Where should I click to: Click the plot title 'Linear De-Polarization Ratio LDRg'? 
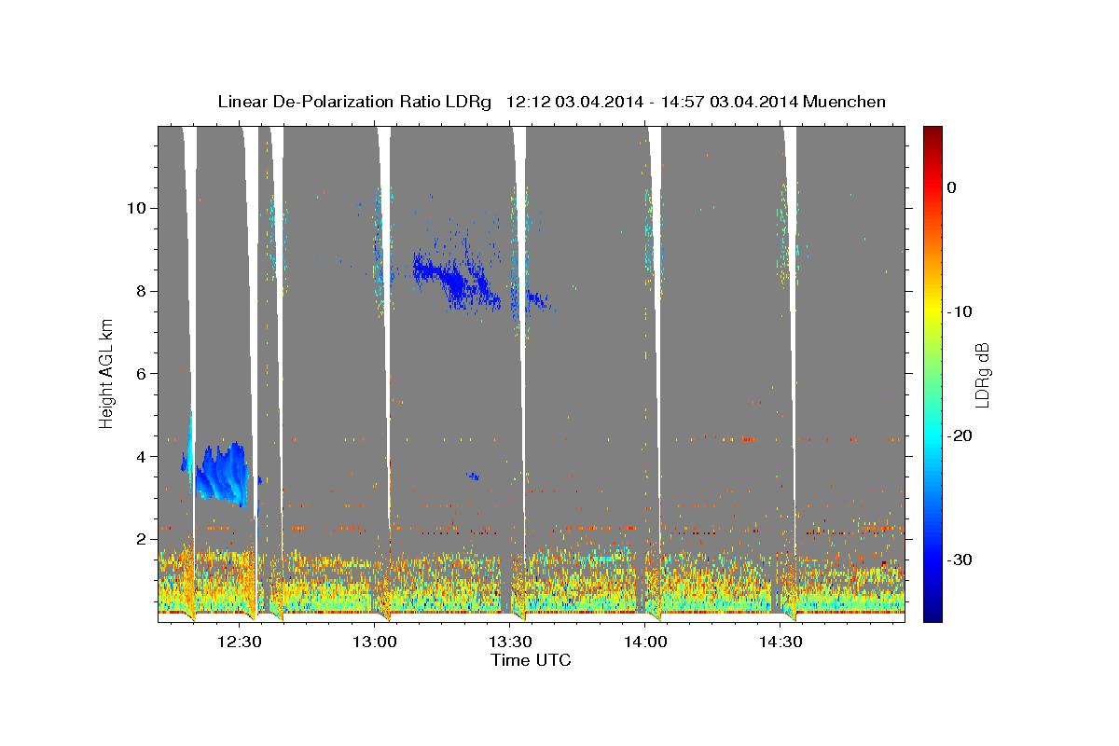coord(354,102)
